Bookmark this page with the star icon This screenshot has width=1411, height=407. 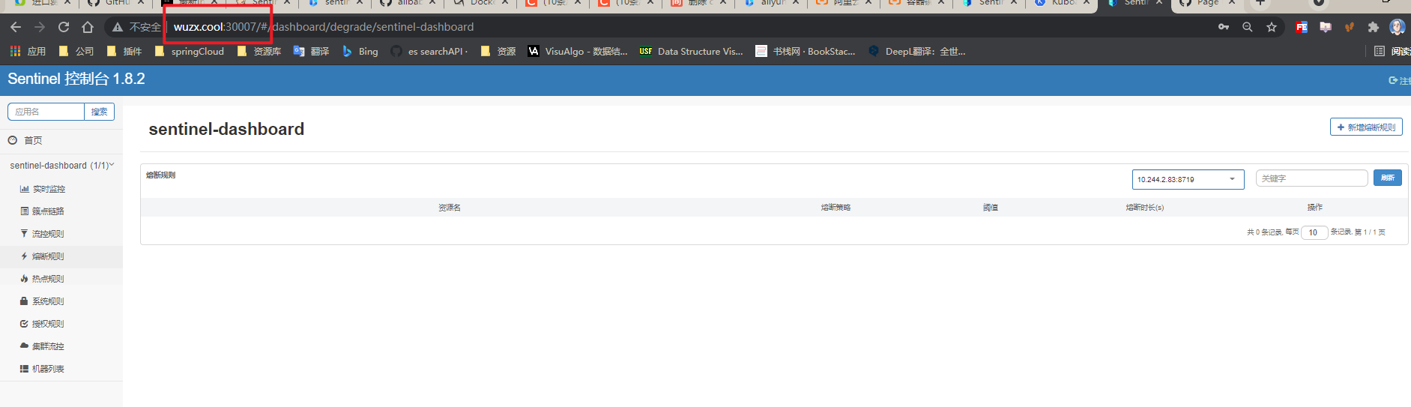1272,27
